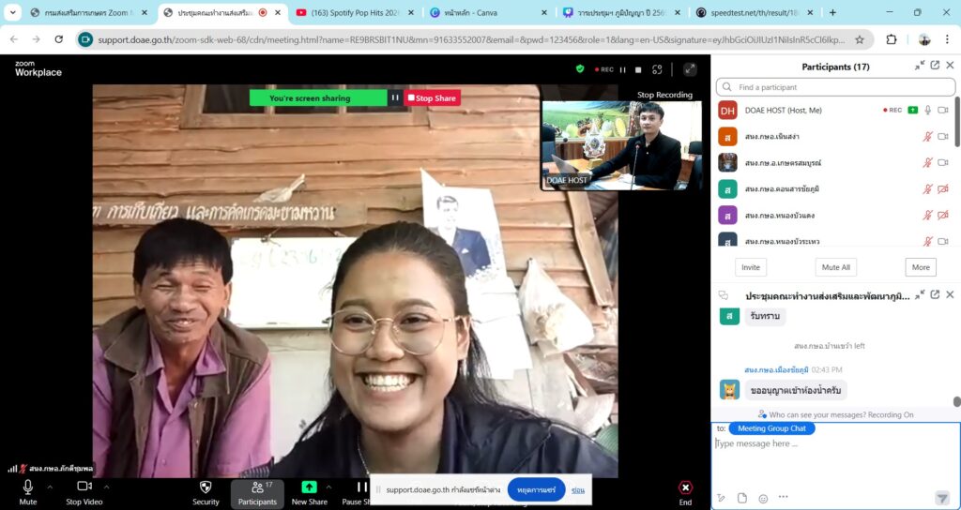Open the emoji picker in chat
The width and height of the screenshot is (961, 510).
click(763, 498)
